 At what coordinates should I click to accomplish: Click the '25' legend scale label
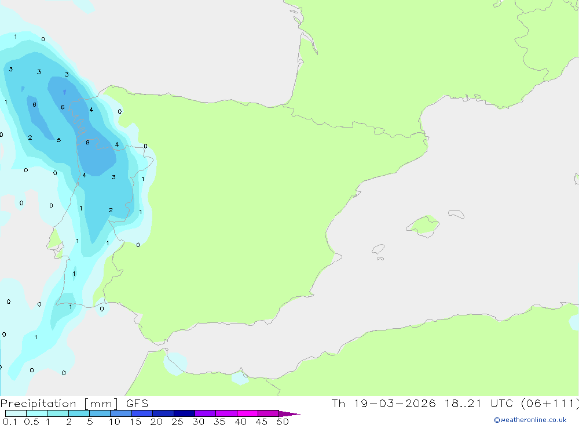(x=178, y=422)
